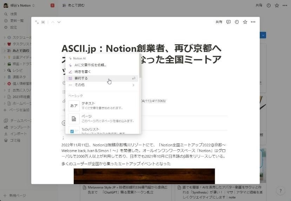Click 新規ページ at sidebar bottom
This screenshot has height=201, width=291.
click(x=15, y=195)
